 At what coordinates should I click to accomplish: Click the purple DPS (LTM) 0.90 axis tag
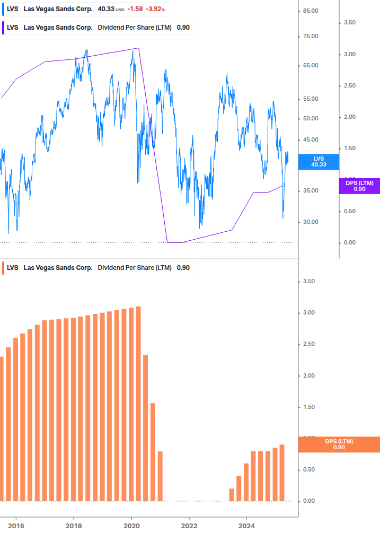359,186
